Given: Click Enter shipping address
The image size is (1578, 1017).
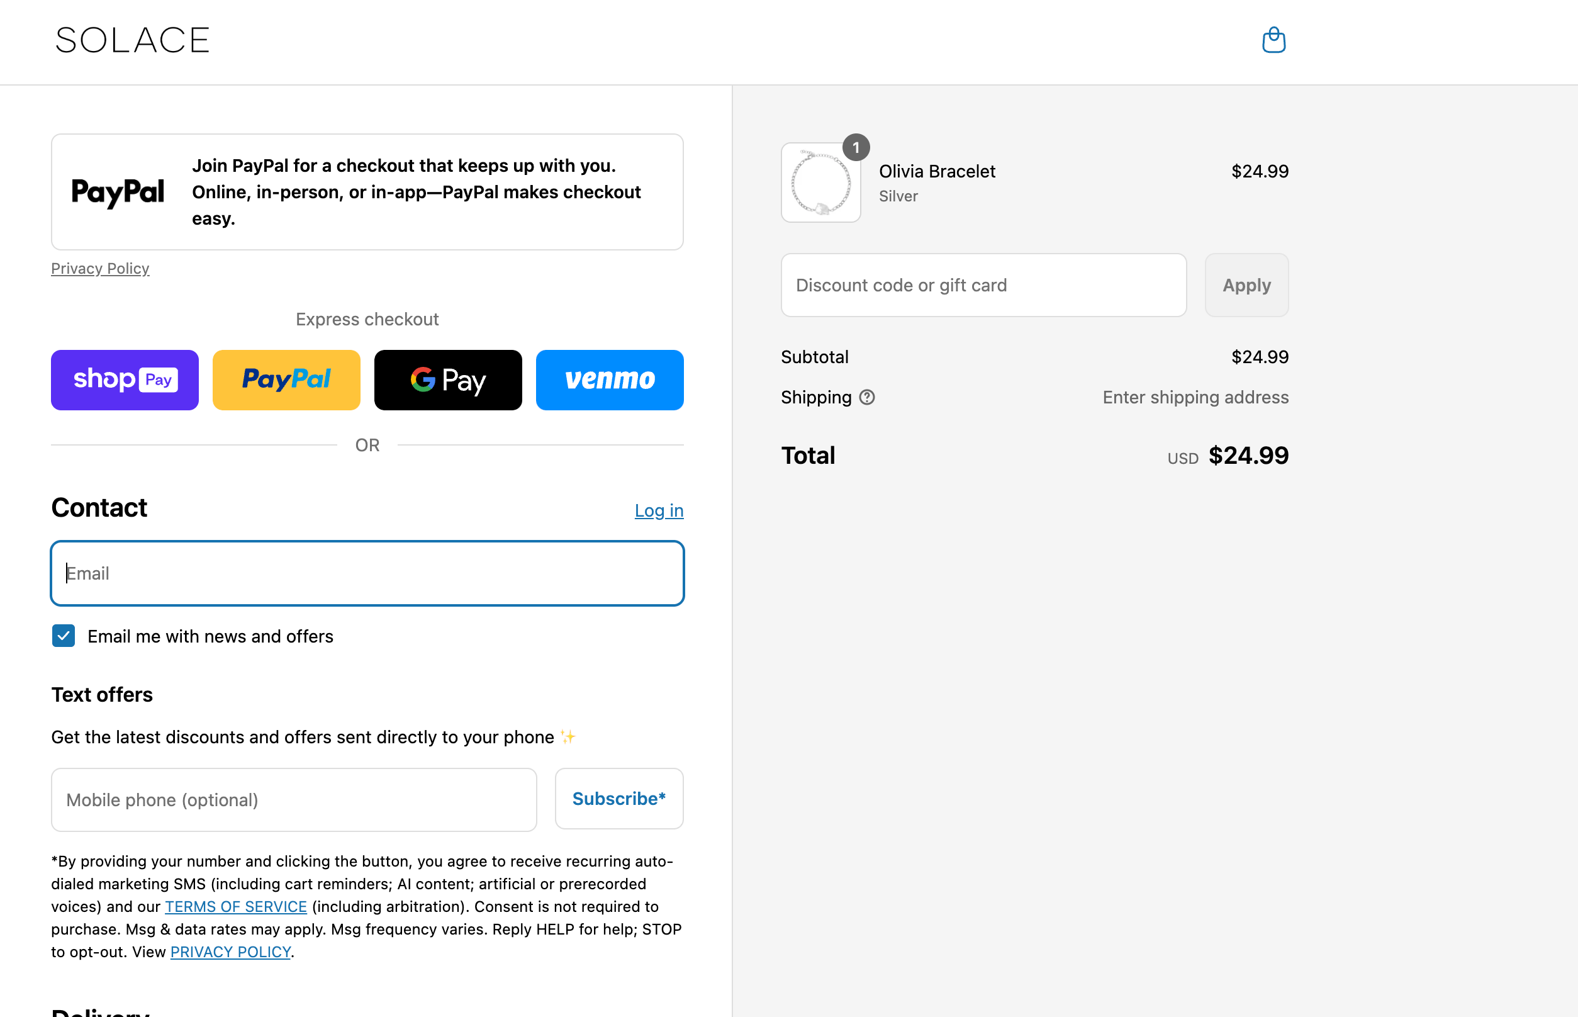Looking at the screenshot, I should pos(1194,397).
